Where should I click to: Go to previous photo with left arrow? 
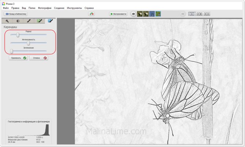(x=133, y=14)
